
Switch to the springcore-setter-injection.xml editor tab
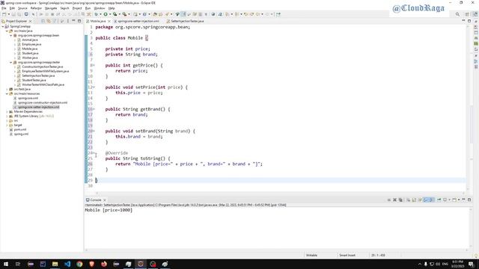tap(138, 22)
